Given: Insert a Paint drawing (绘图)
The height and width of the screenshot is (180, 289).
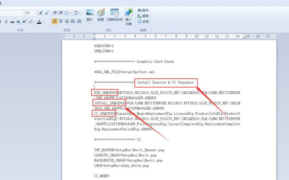Looking at the screenshot, I should pyautogui.click(x=101, y=15).
